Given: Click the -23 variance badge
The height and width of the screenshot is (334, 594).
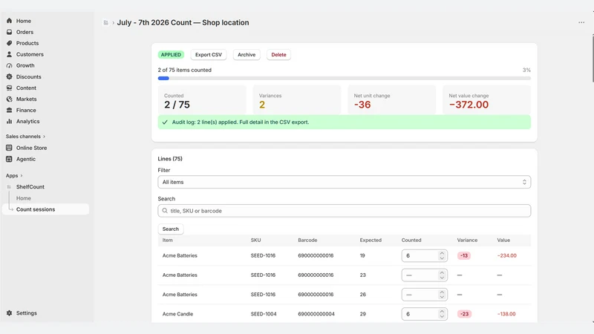Looking at the screenshot, I should (465, 314).
